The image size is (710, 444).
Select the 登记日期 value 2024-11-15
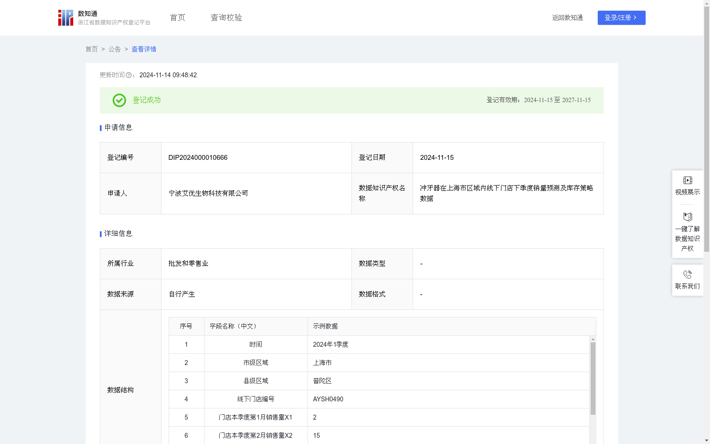(437, 158)
